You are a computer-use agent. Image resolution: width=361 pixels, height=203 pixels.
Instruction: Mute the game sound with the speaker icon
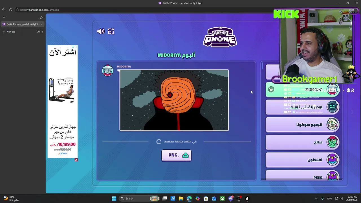click(x=101, y=31)
